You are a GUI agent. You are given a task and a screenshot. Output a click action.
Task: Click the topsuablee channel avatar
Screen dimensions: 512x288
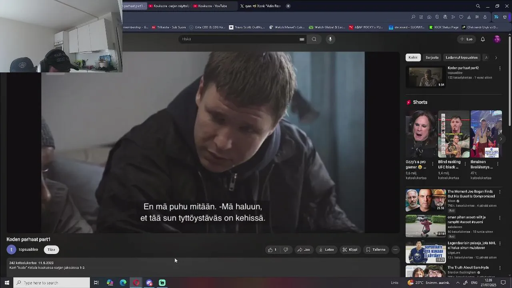(x=11, y=250)
